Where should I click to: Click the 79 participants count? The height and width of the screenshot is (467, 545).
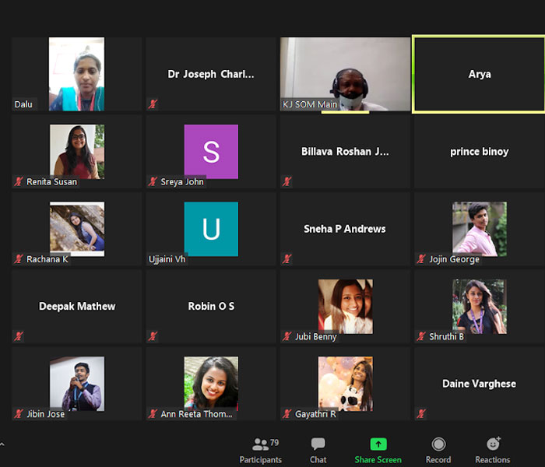pos(274,442)
